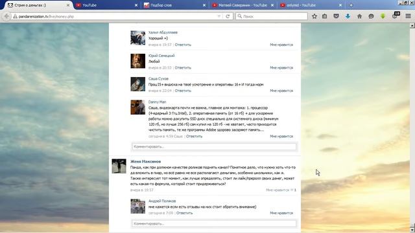
Task: Close the Стрим о деньгах tab
Action: pyautogui.click(x=68, y=5)
